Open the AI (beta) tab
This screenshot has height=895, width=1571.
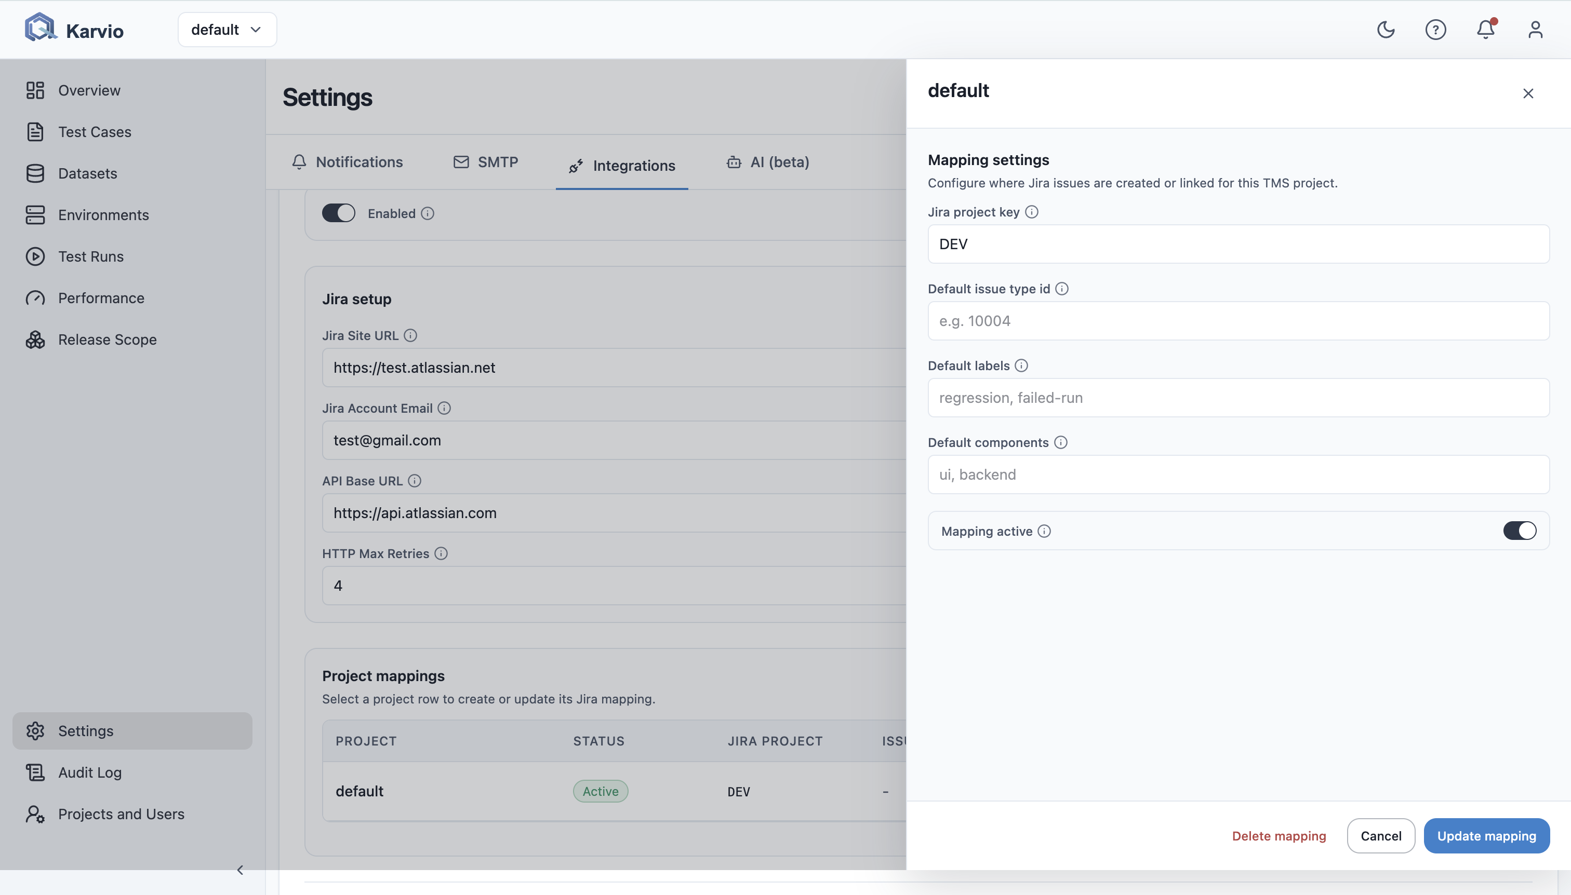pos(768,162)
